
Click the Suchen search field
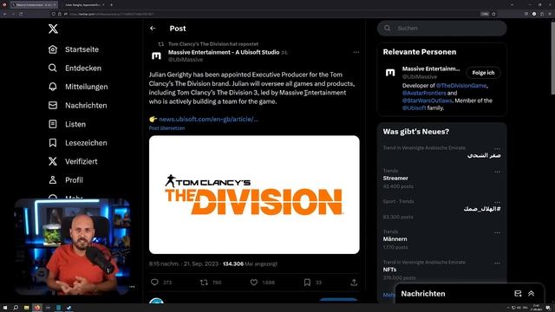point(441,29)
